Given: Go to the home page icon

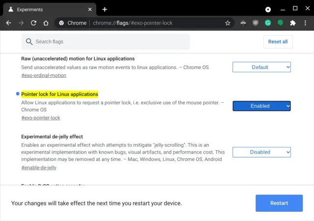Looking at the screenshot, I should [x=46, y=23].
